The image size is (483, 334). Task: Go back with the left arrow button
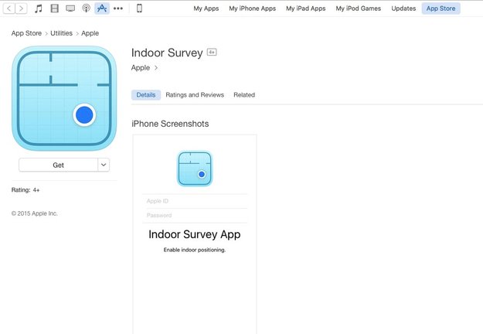[x=9, y=9]
